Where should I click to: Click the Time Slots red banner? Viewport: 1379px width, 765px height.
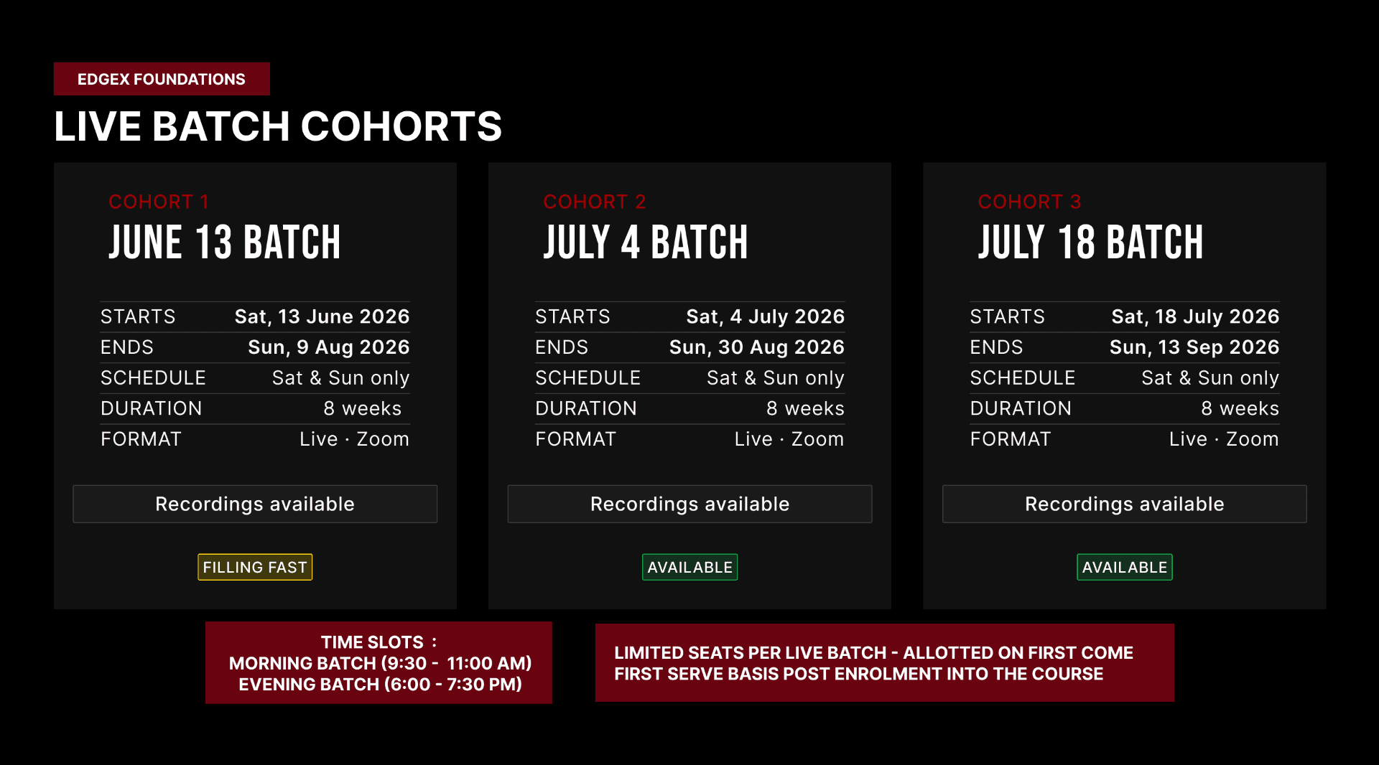[x=379, y=662]
